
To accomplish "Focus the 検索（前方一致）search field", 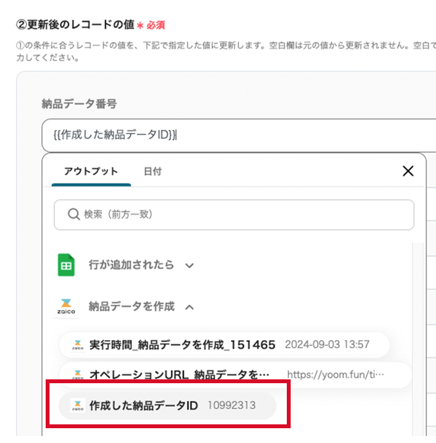I will 234,215.
